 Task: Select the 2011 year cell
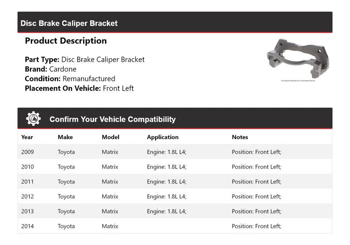[27, 182]
